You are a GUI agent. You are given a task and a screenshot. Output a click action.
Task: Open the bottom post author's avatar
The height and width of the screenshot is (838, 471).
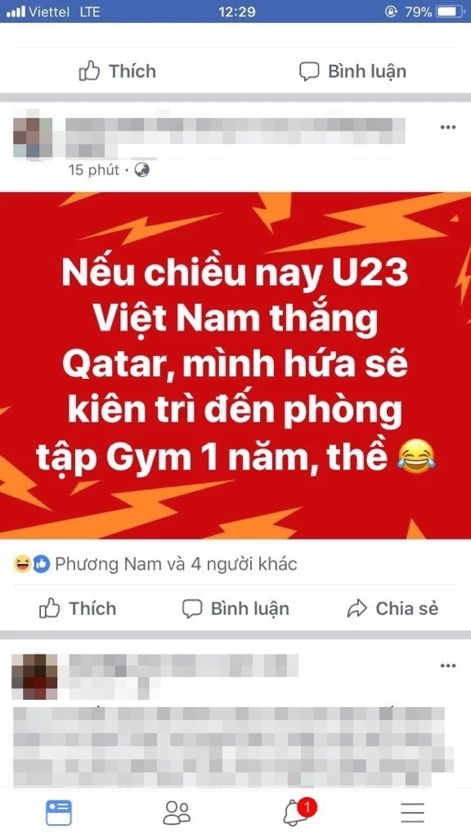pos(34,676)
